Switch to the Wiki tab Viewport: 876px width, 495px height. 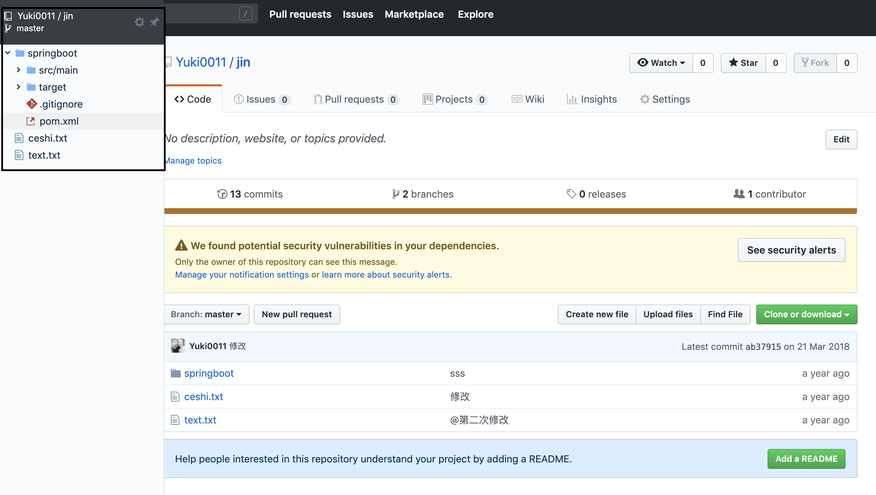(x=528, y=99)
